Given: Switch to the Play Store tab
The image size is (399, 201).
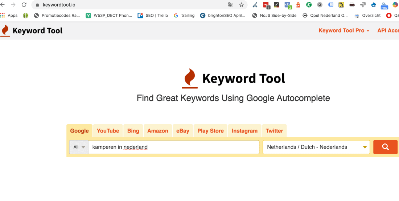Looking at the screenshot, I should (x=210, y=131).
